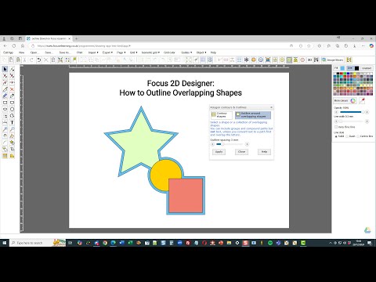
Task: Select the arrow selection tool
Action: pyautogui.click(x=5, y=69)
